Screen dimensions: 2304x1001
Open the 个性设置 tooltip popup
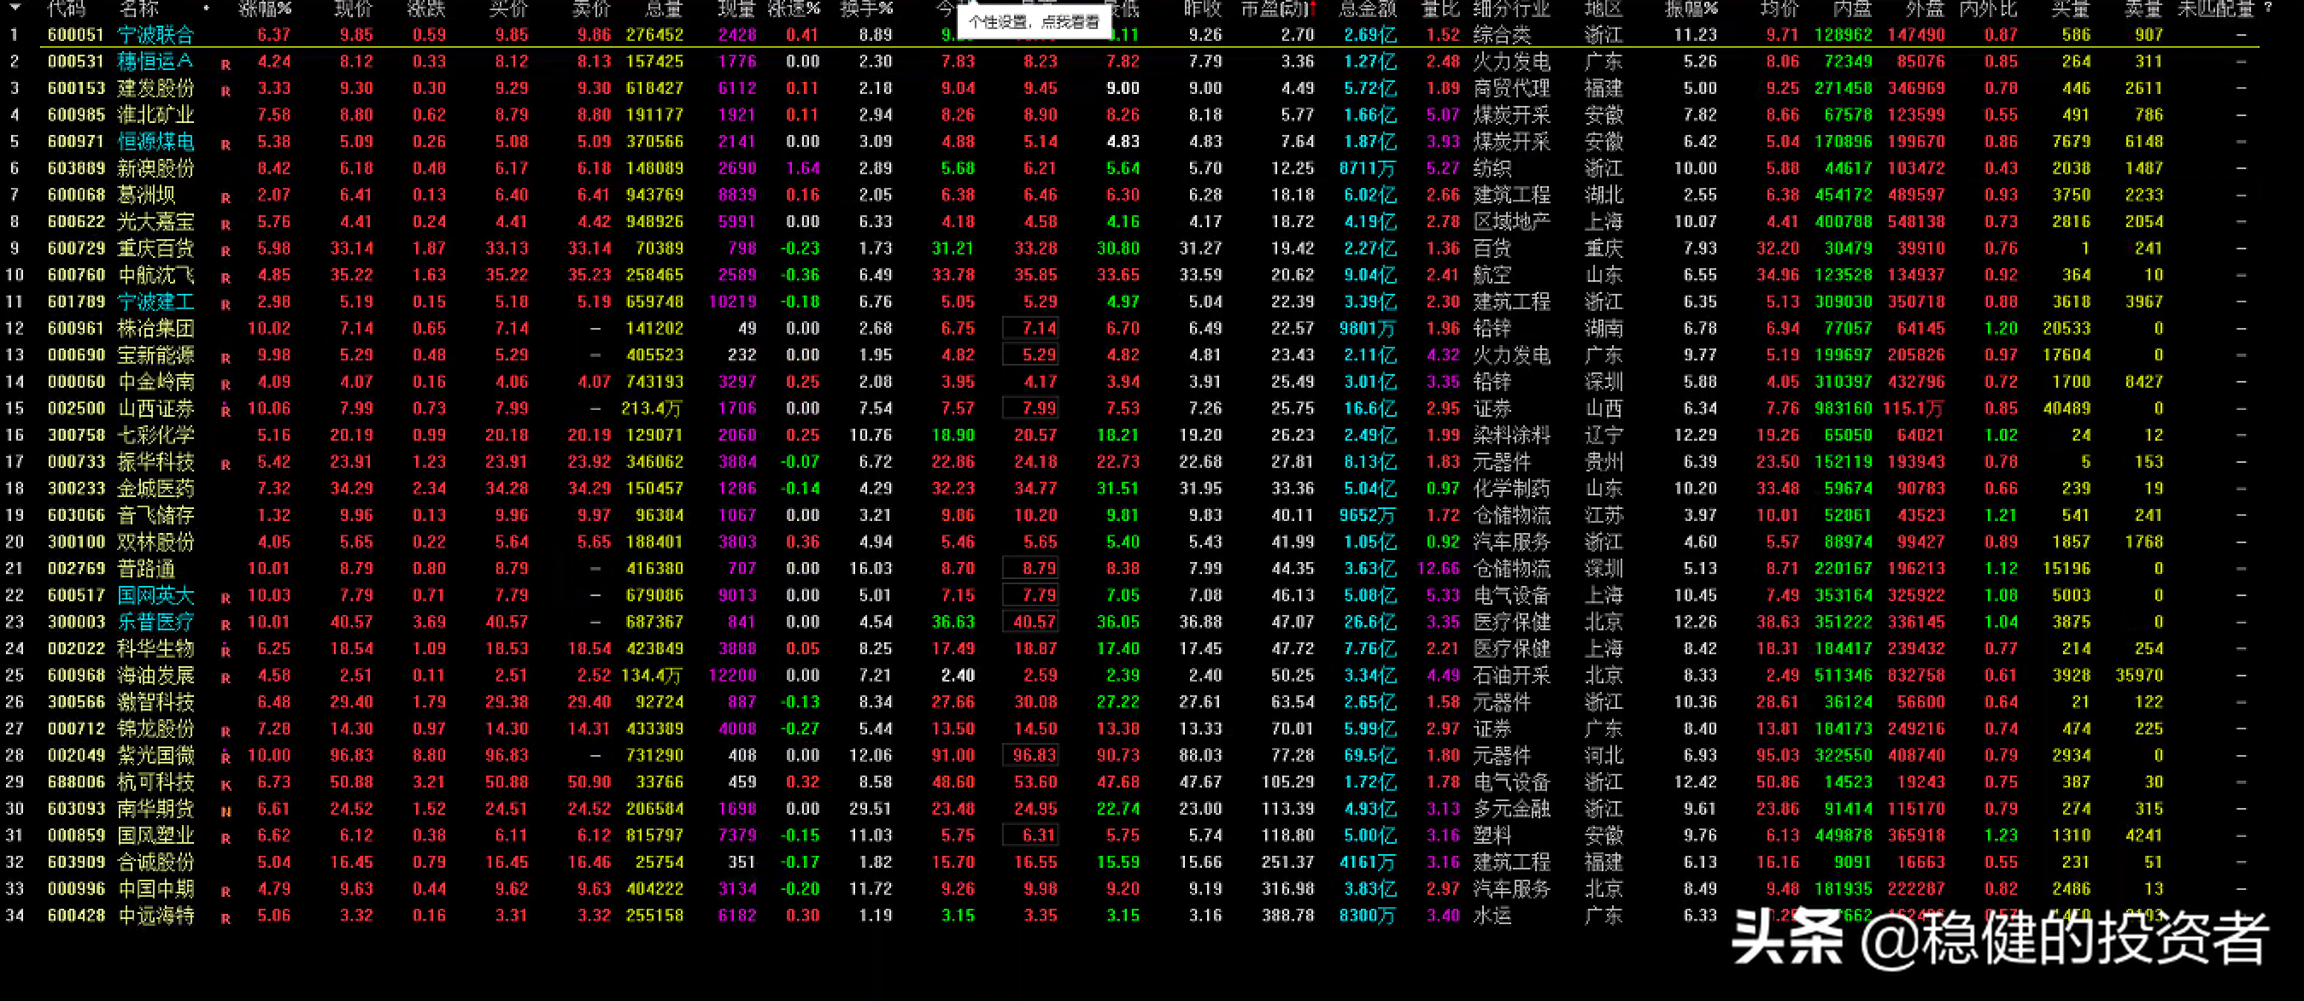coord(1033,21)
